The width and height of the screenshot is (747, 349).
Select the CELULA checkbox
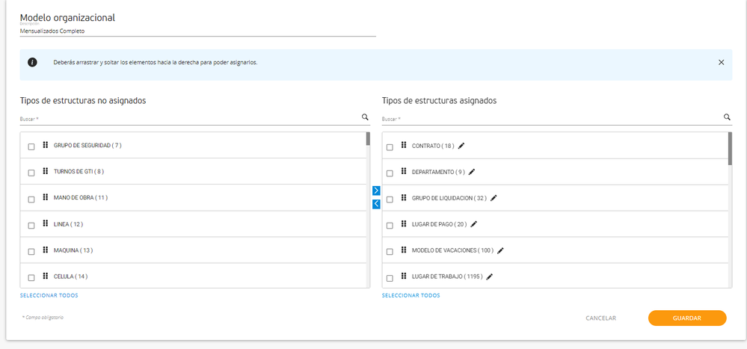pos(31,278)
